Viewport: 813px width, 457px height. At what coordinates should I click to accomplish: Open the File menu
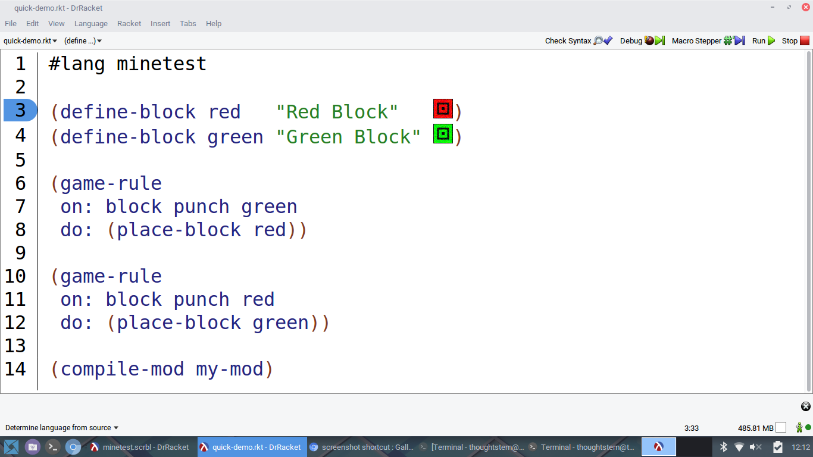(11, 23)
